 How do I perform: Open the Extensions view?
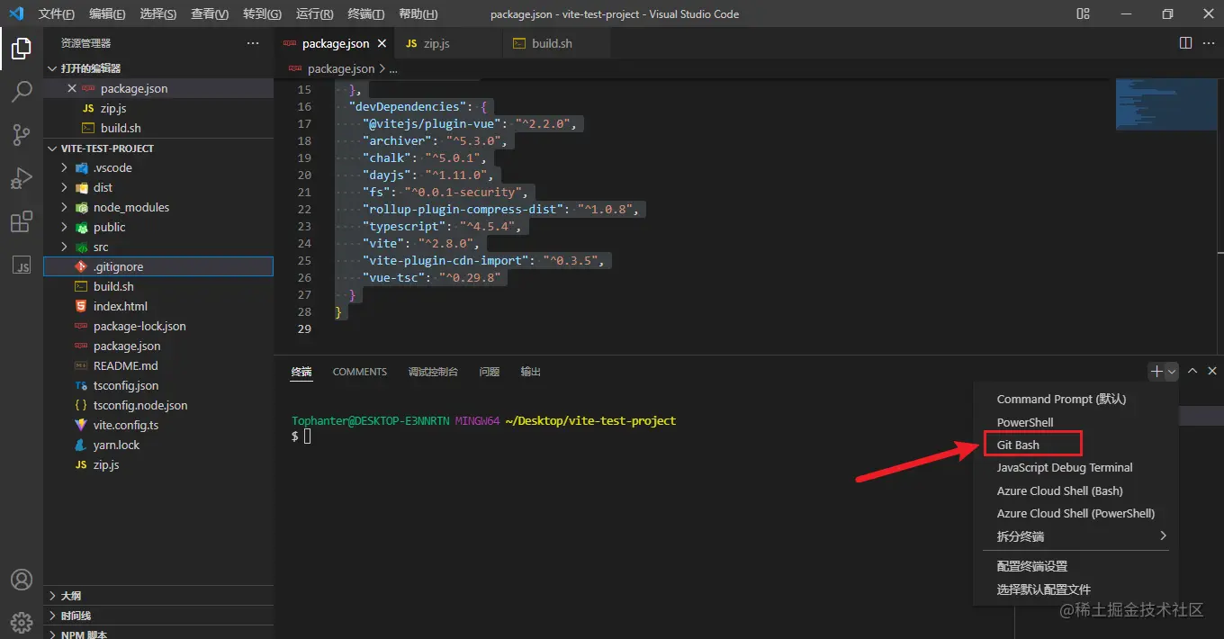click(22, 222)
